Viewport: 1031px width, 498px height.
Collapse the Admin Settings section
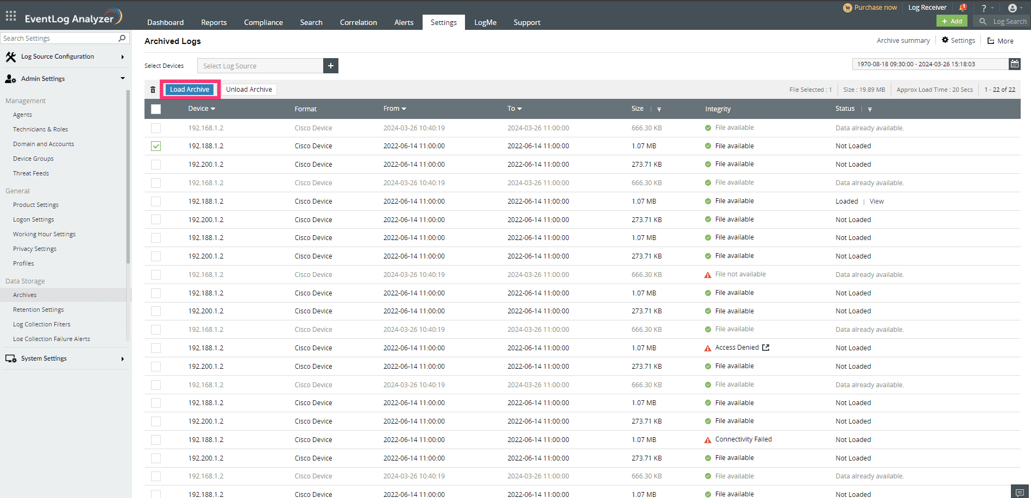coord(122,78)
